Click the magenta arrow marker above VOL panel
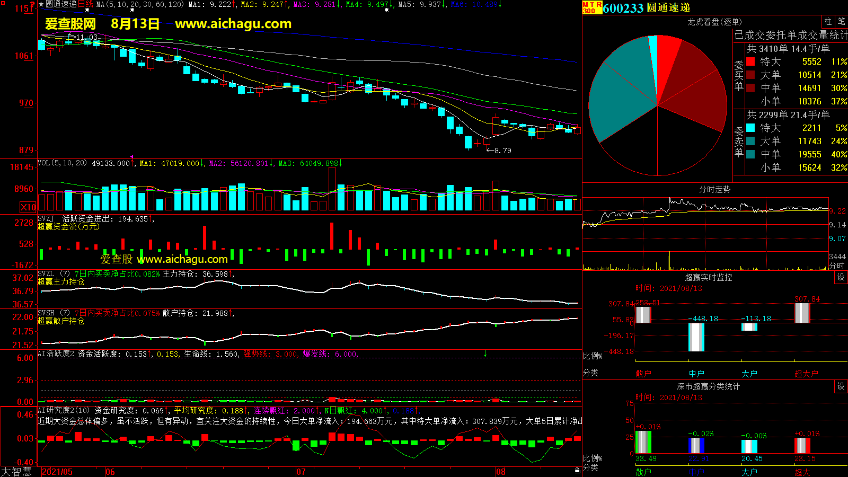This screenshot has height=477, width=848. [132, 157]
